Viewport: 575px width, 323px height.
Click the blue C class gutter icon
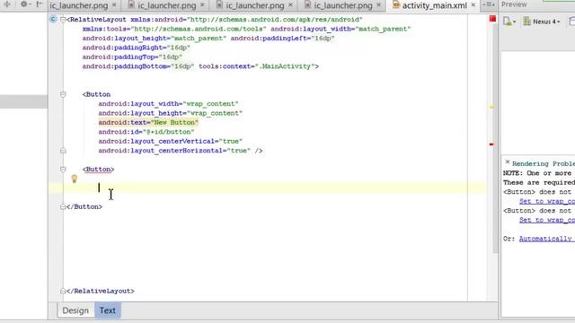tap(53, 19)
